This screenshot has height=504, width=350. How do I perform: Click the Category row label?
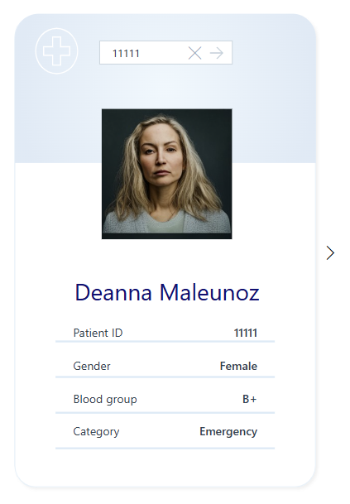pyautogui.click(x=96, y=432)
